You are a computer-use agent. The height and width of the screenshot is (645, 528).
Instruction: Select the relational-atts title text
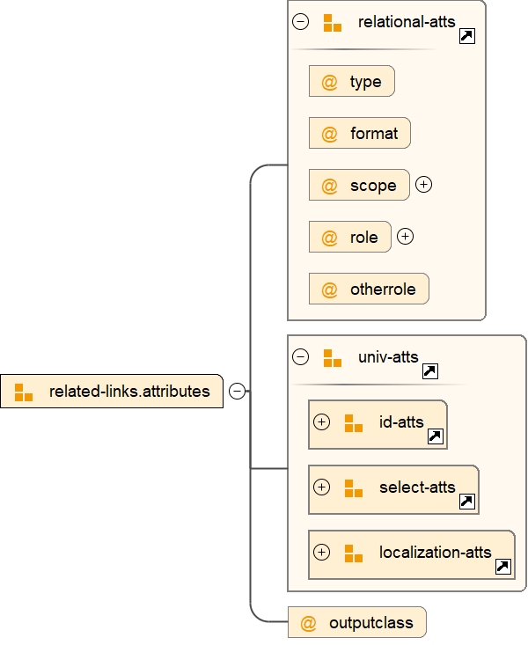[x=407, y=22]
